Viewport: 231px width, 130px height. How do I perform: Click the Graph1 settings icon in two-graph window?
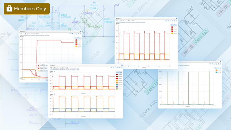click(54, 71)
